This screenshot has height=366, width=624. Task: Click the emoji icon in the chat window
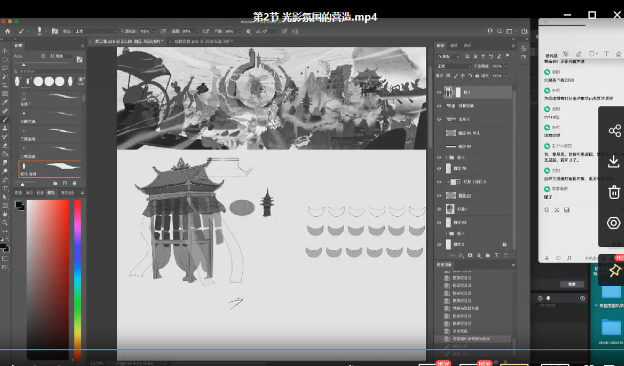[x=547, y=210]
